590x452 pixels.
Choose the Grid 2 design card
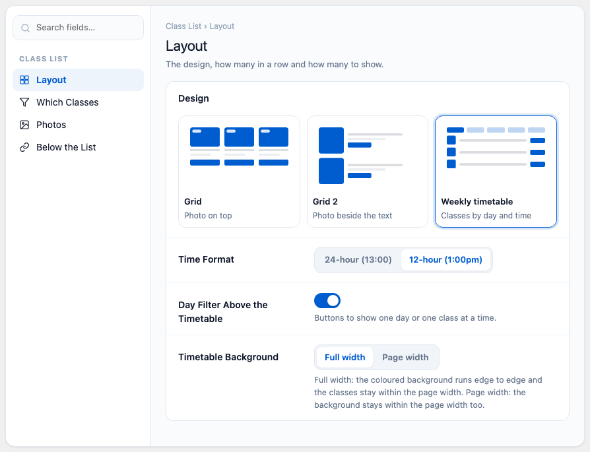pyautogui.click(x=368, y=172)
